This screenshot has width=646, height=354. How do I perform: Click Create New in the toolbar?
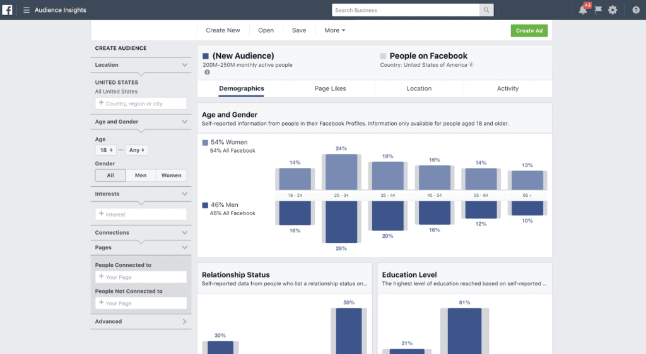click(223, 30)
